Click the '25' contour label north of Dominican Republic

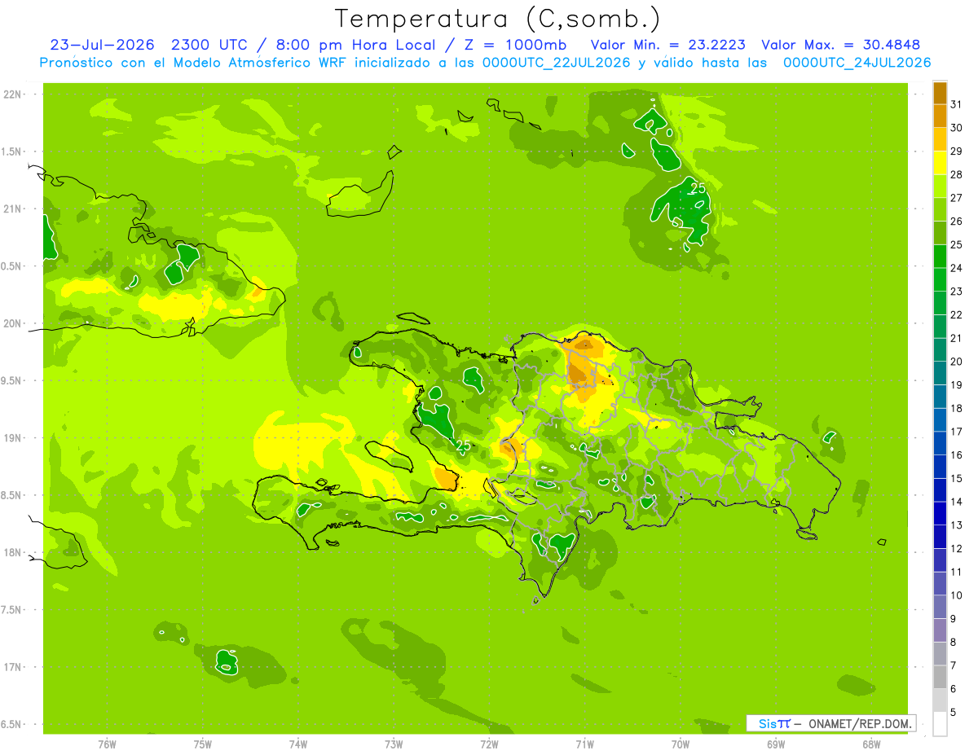coord(698,188)
